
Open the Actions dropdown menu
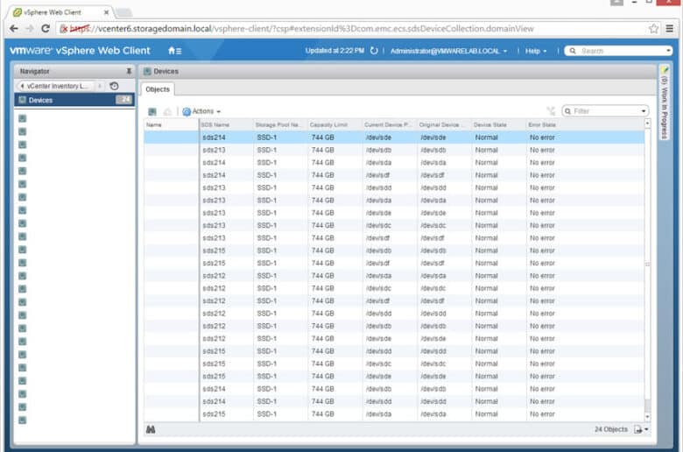tap(201, 111)
